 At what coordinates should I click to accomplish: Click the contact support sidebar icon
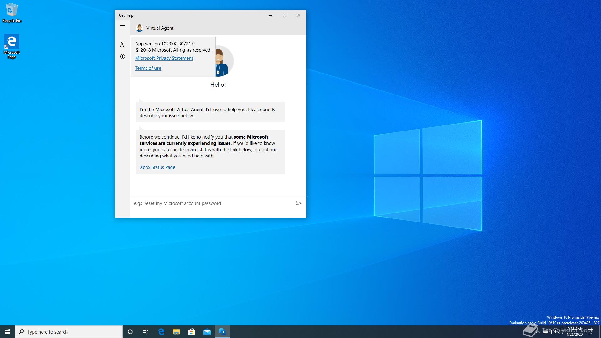123,44
